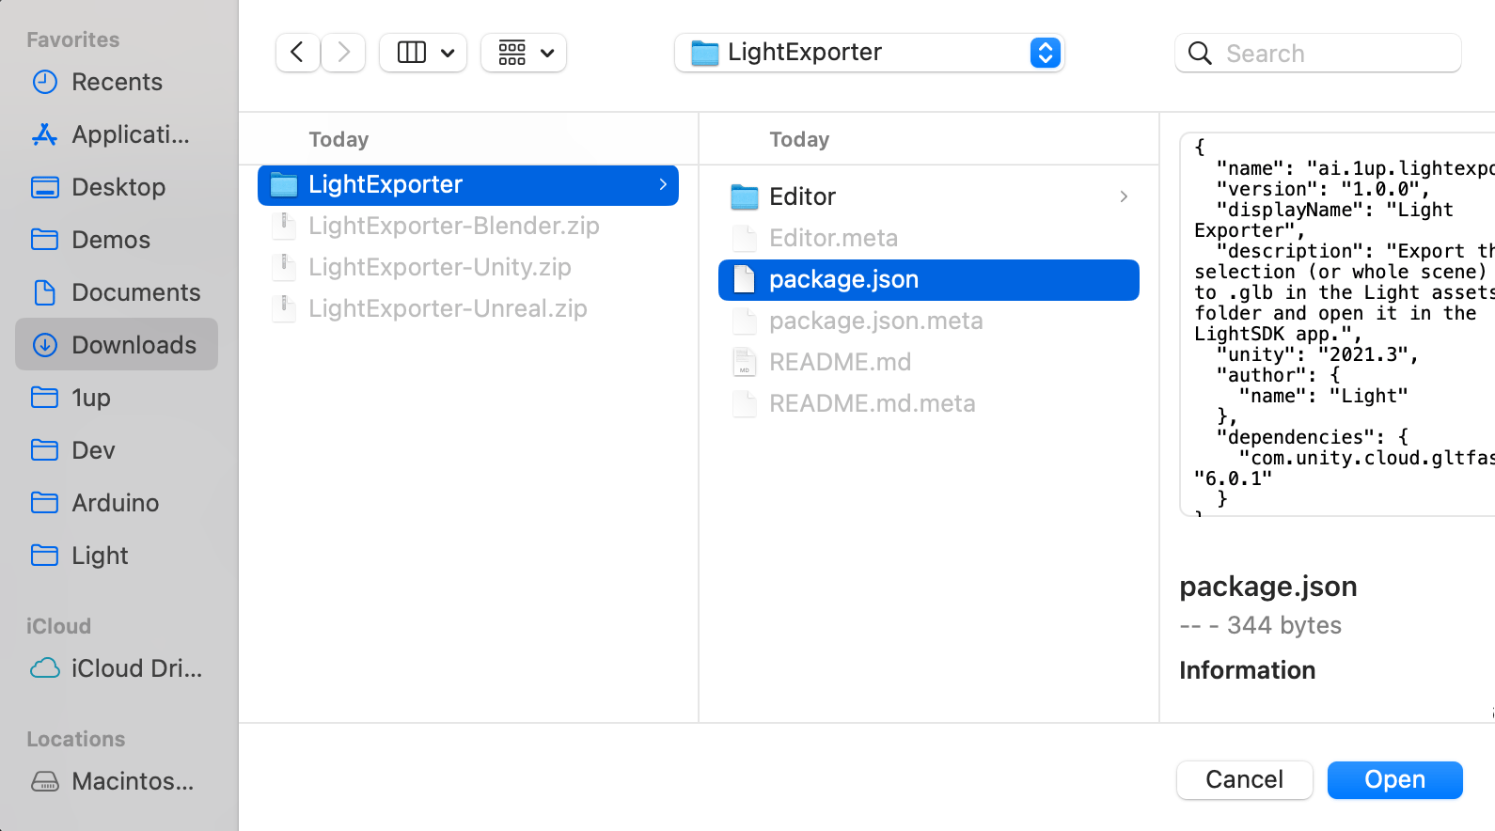This screenshot has width=1495, height=831.
Task: Select the LightExporter folder row
Action: click(x=468, y=185)
